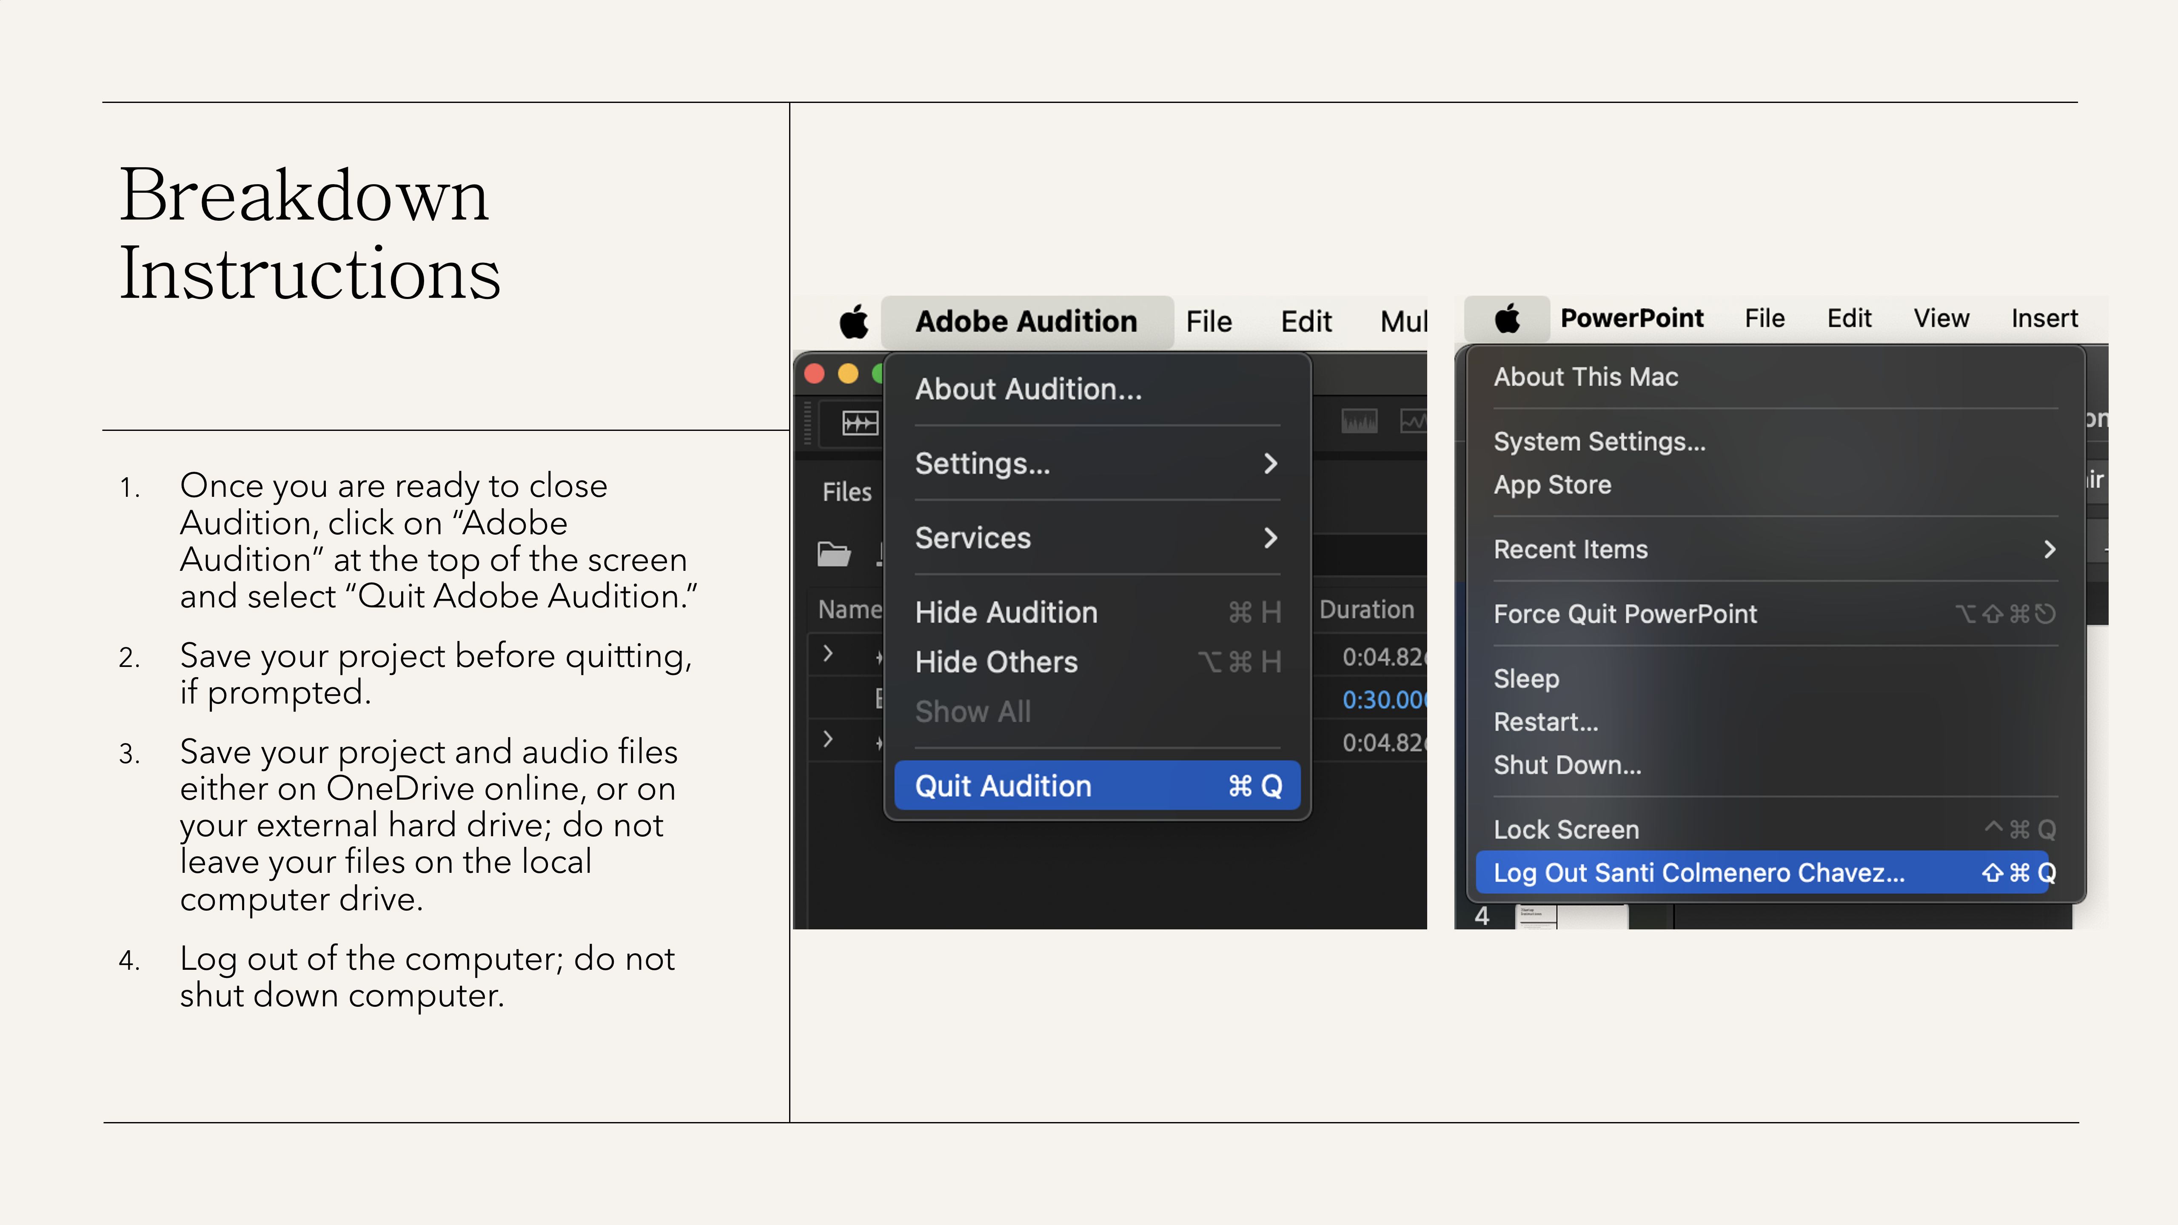Expand the last file row chevron in Files panel

[x=829, y=740]
